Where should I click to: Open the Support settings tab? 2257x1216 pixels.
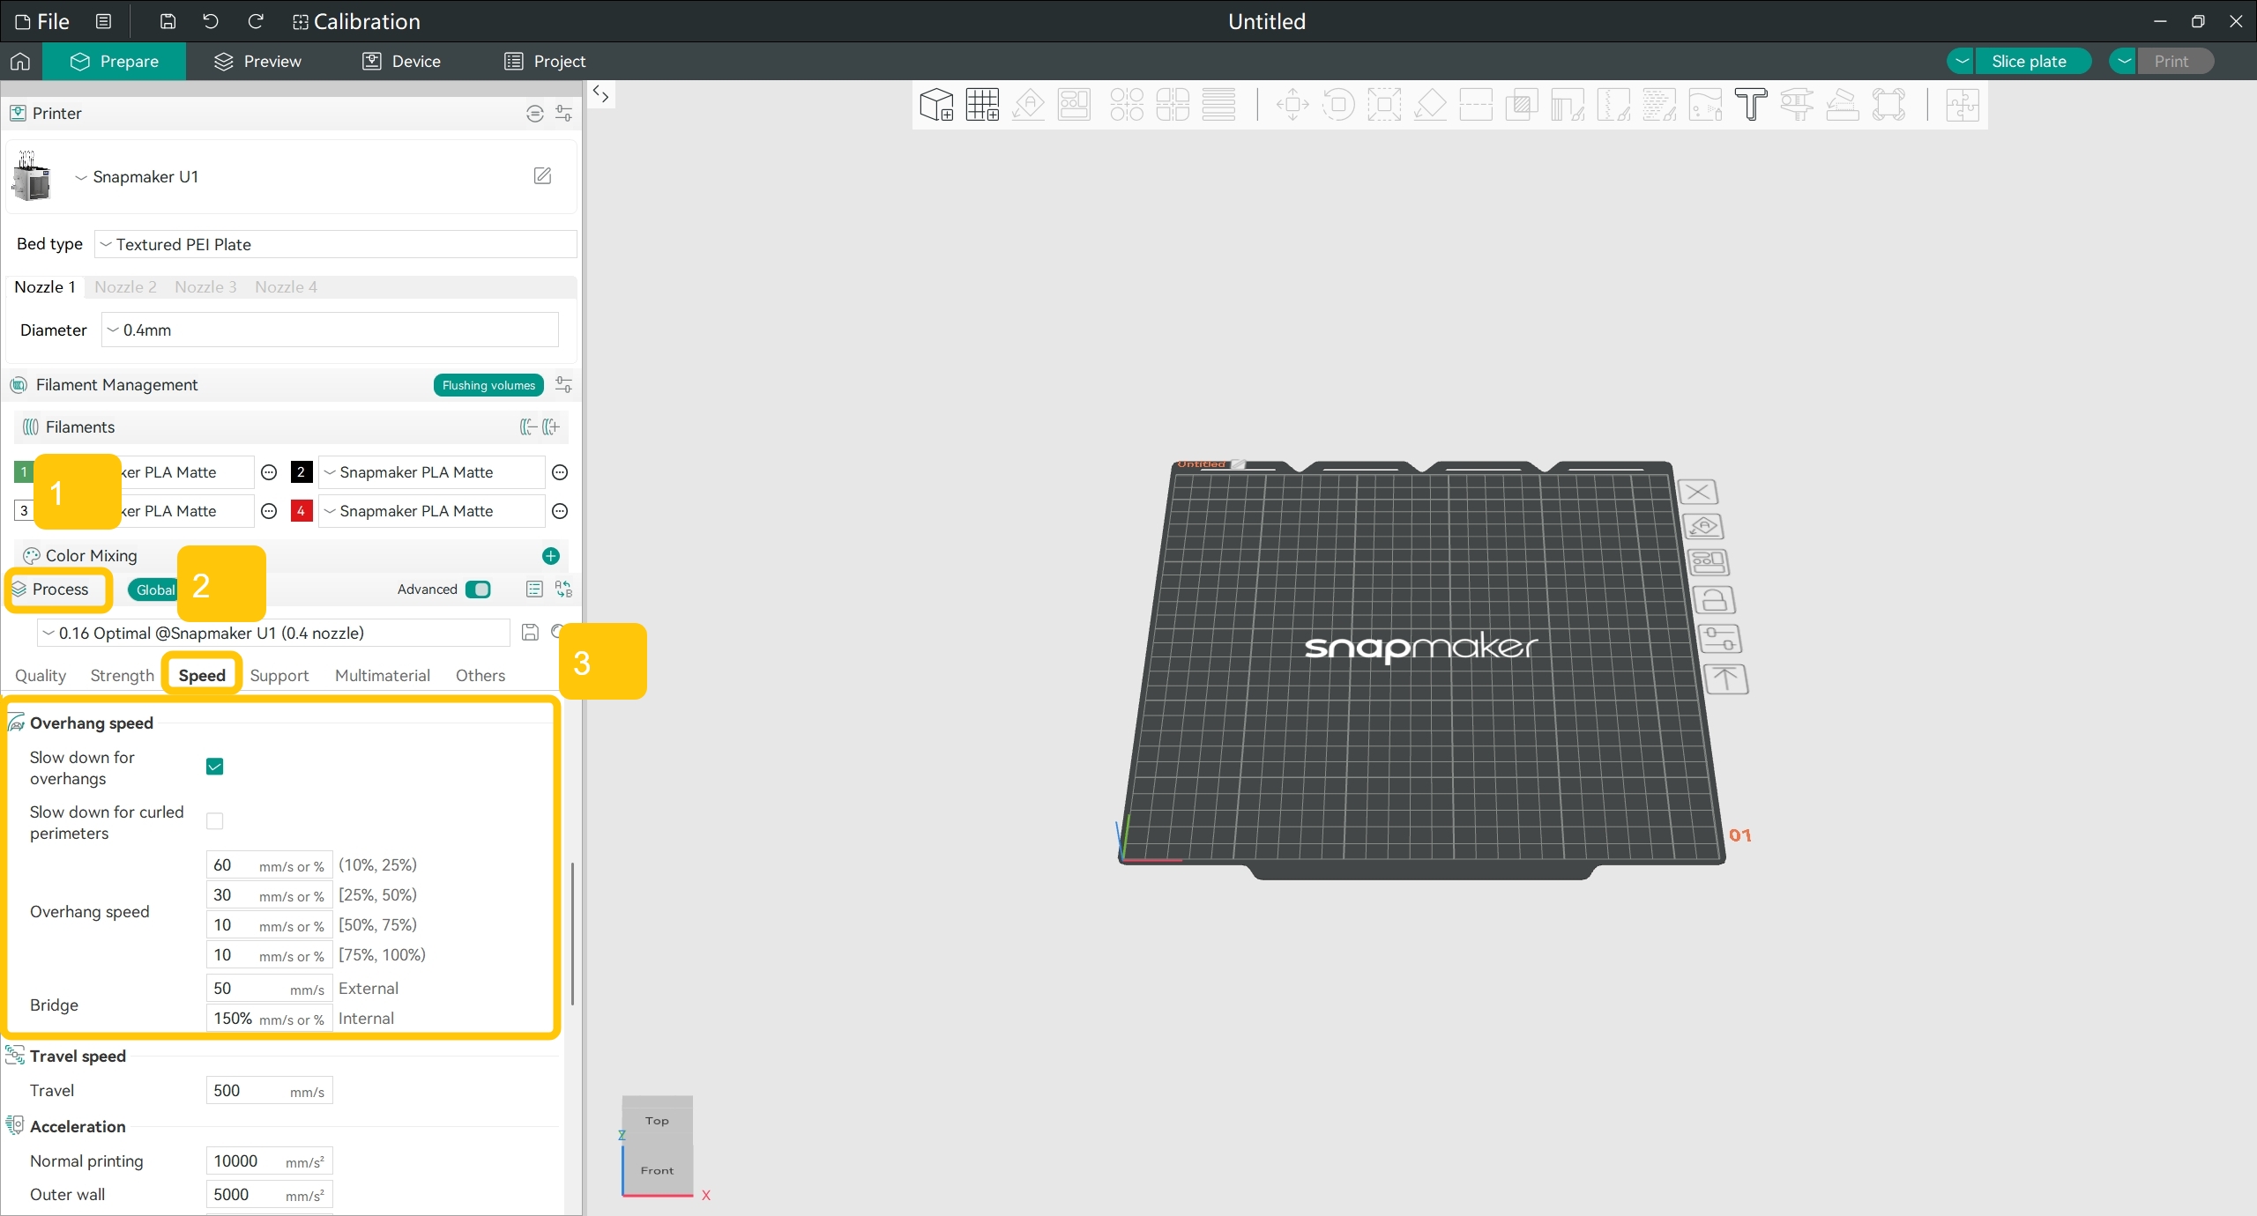(279, 675)
